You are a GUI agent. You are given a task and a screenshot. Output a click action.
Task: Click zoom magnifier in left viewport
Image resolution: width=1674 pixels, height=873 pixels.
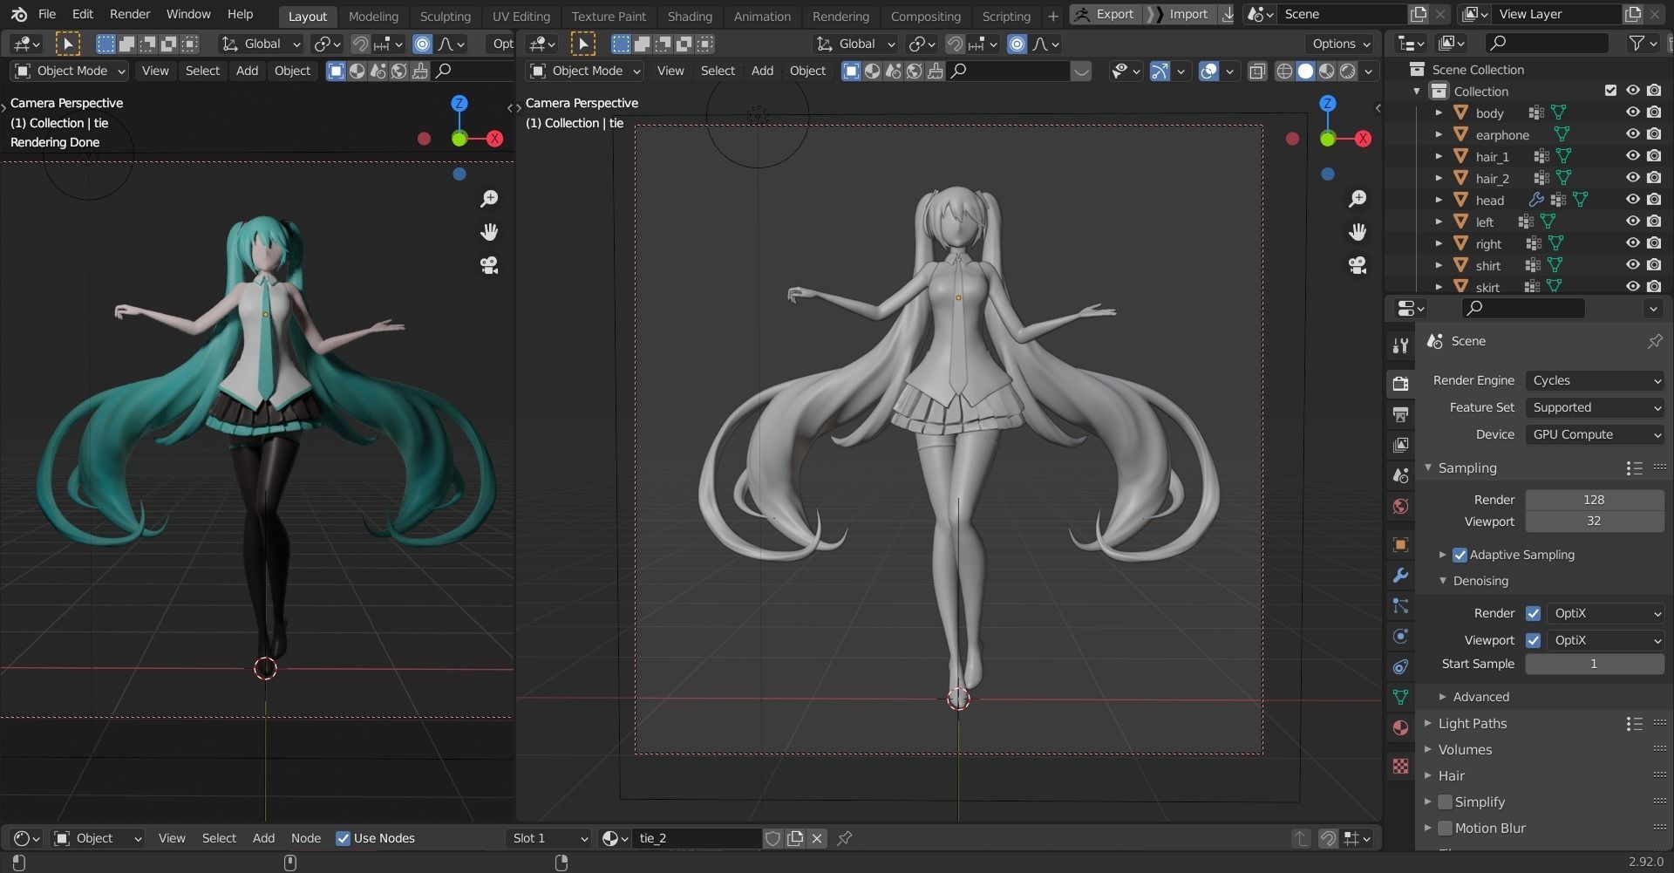tap(489, 199)
